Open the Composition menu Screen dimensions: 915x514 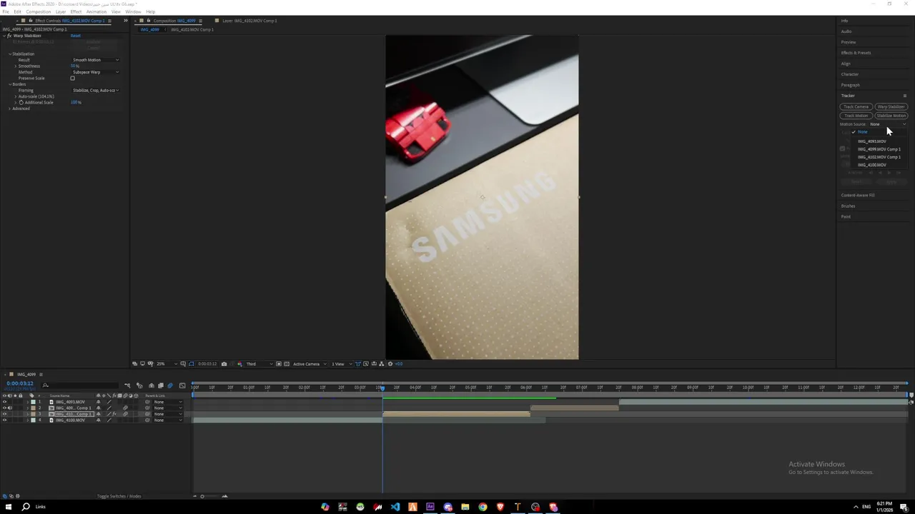[x=39, y=11]
